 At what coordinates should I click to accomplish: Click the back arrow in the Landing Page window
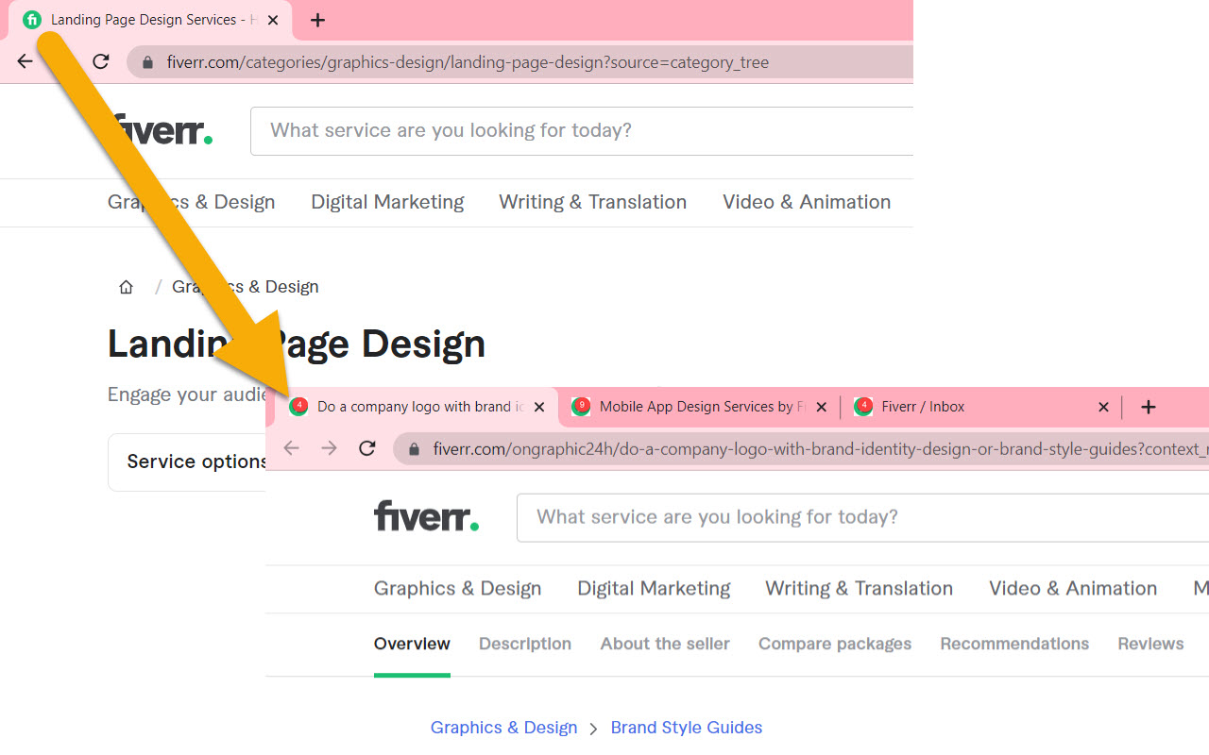[x=25, y=61]
